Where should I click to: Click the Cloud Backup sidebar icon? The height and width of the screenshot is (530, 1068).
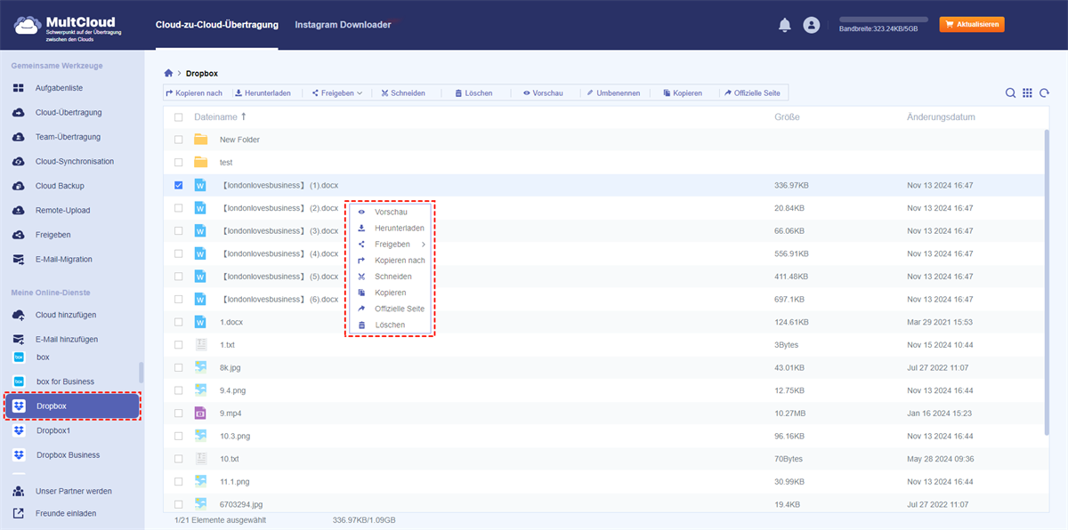(19, 186)
